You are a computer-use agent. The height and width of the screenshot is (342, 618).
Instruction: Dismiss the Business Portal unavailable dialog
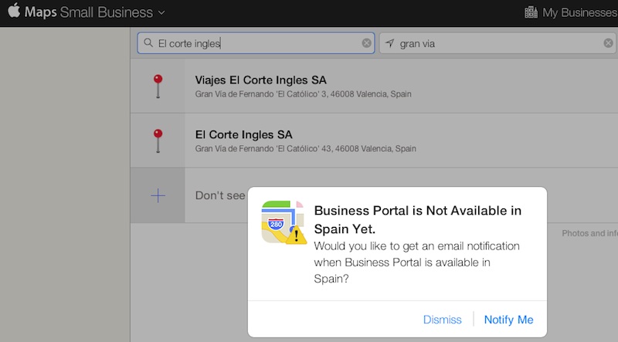442,320
